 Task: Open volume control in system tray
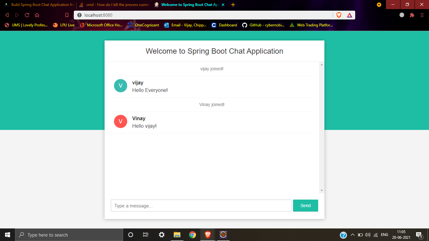pyautogui.click(x=368, y=235)
